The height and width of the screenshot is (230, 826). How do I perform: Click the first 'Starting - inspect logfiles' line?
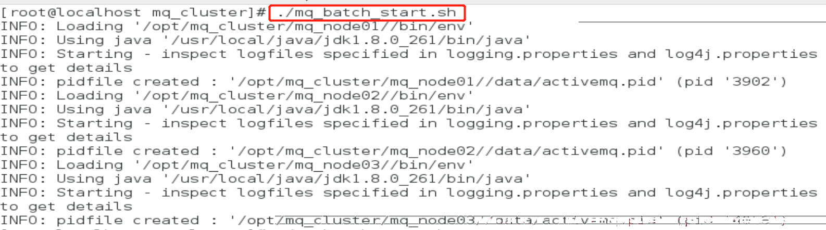point(409,54)
